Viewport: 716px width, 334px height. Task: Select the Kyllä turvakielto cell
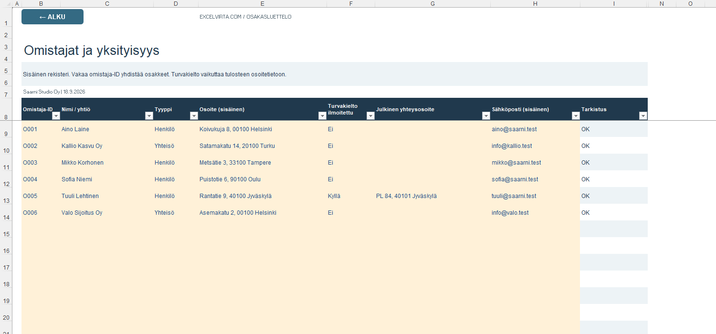tap(351, 196)
